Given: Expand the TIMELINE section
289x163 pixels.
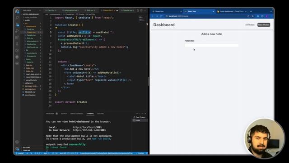Looking at the screenshot, I should point(27,150).
